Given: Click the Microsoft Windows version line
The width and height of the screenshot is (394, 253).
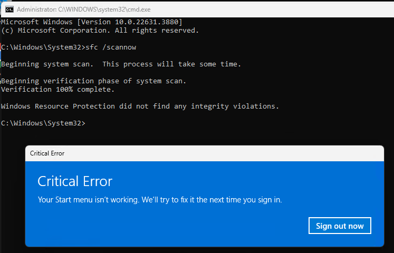Looking at the screenshot, I should coord(92,22).
